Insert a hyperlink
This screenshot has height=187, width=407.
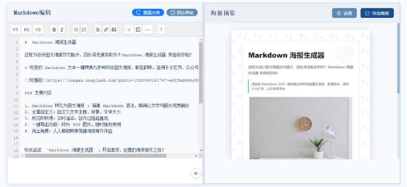pos(106,30)
